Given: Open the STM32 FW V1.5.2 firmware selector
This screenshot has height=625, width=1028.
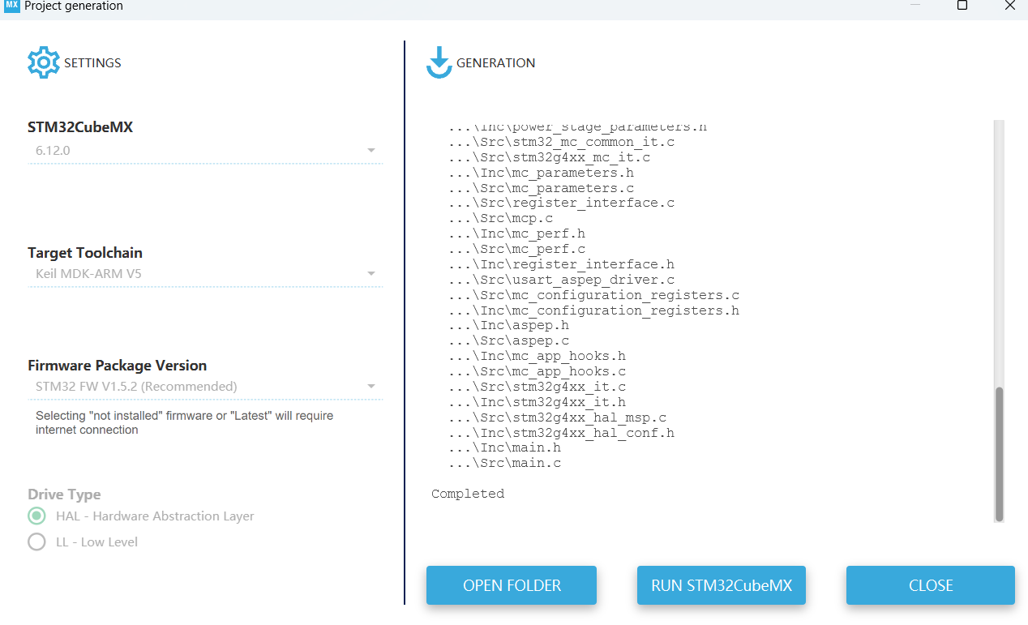Looking at the screenshot, I should pyautogui.click(x=203, y=387).
